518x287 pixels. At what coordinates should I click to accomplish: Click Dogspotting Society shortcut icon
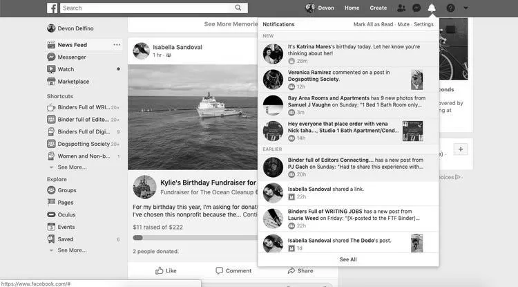tap(51, 144)
